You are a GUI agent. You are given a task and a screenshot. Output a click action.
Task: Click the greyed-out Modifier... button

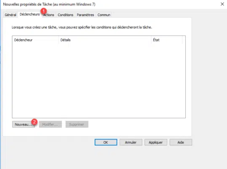(x=50, y=125)
